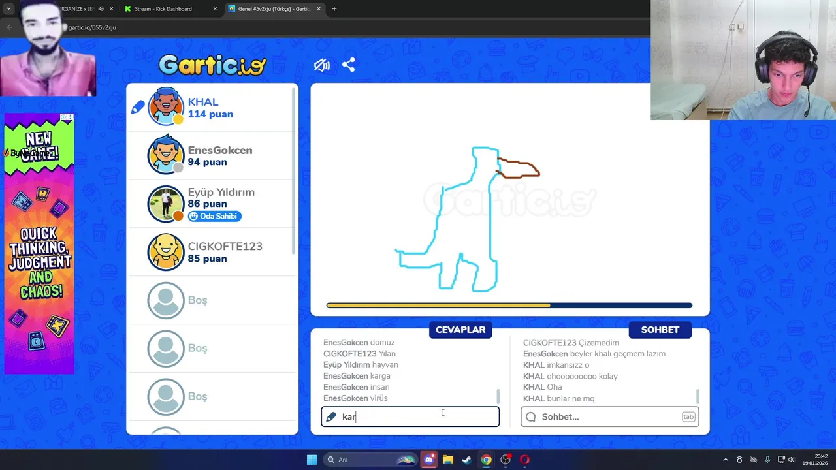Click 'EnesGokcen virüs' answer entry
Screen dimensions: 836x470
pos(355,398)
